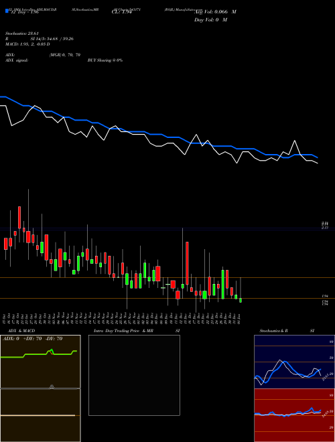335x442 pixels.
Task: Click the 'BUY Slowing @ 0%' signal text
Action: click(x=105, y=60)
